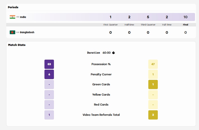Click the Halftime column label
Image resolution: width=199 pixels, height=130 pixels.
coord(129,25)
